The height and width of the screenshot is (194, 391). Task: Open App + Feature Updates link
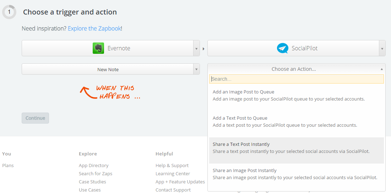click(x=180, y=182)
